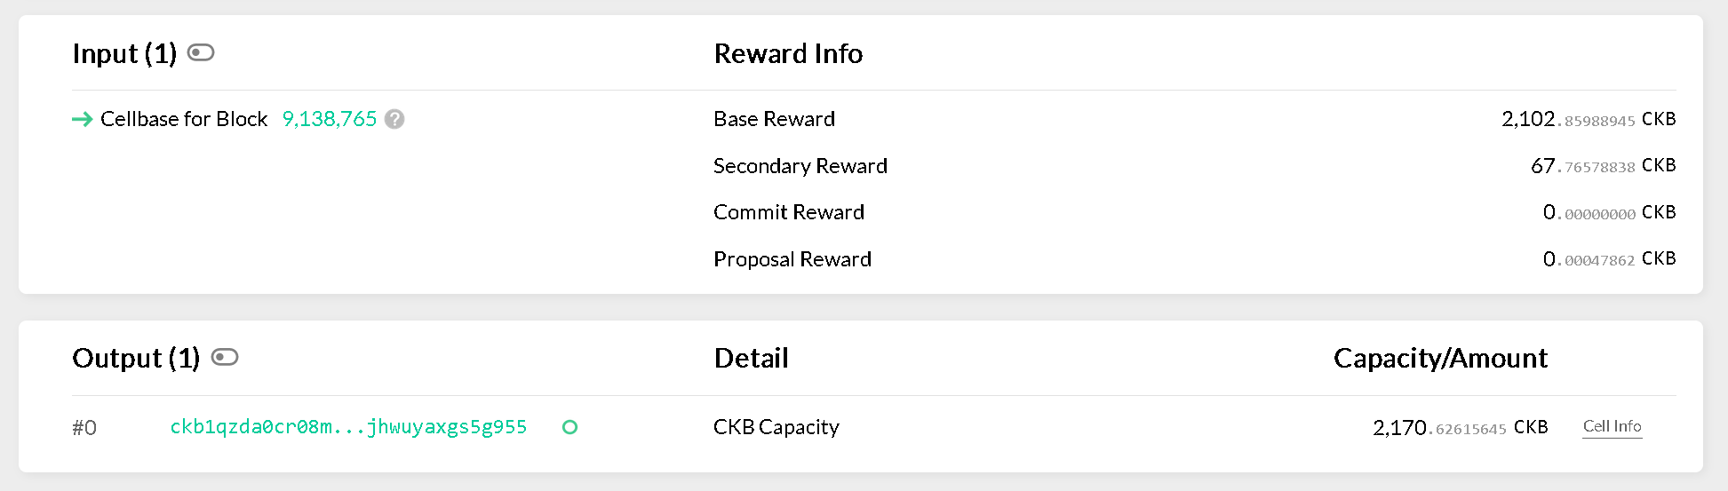Click the help question mark icon
This screenshot has height=491, width=1728.
(394, 119)
